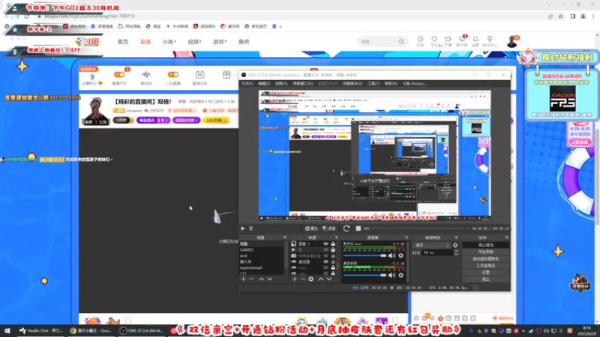600x337 pixels.
Task: Select the superpeope scene in OBS scenes list
Action: click(x=262, y=268)
